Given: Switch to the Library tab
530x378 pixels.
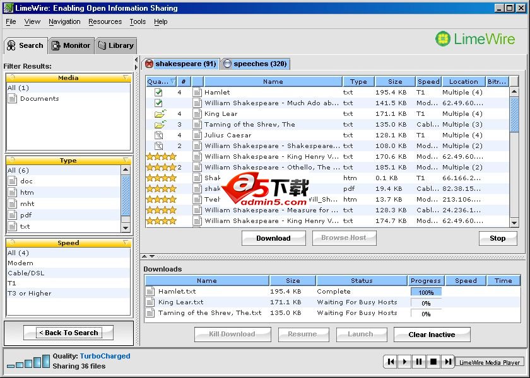Looking at the screenshot, I should point(115,45).
